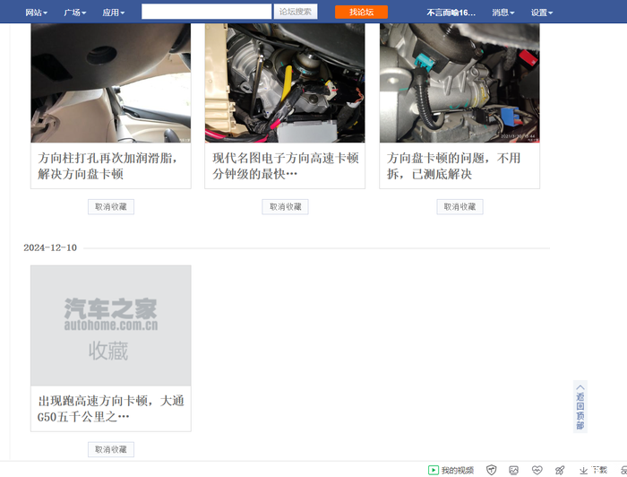Open the blue-connector steering motor thumbnail
The height and width of the screenshot is (477, 627).
coord(460,82)
